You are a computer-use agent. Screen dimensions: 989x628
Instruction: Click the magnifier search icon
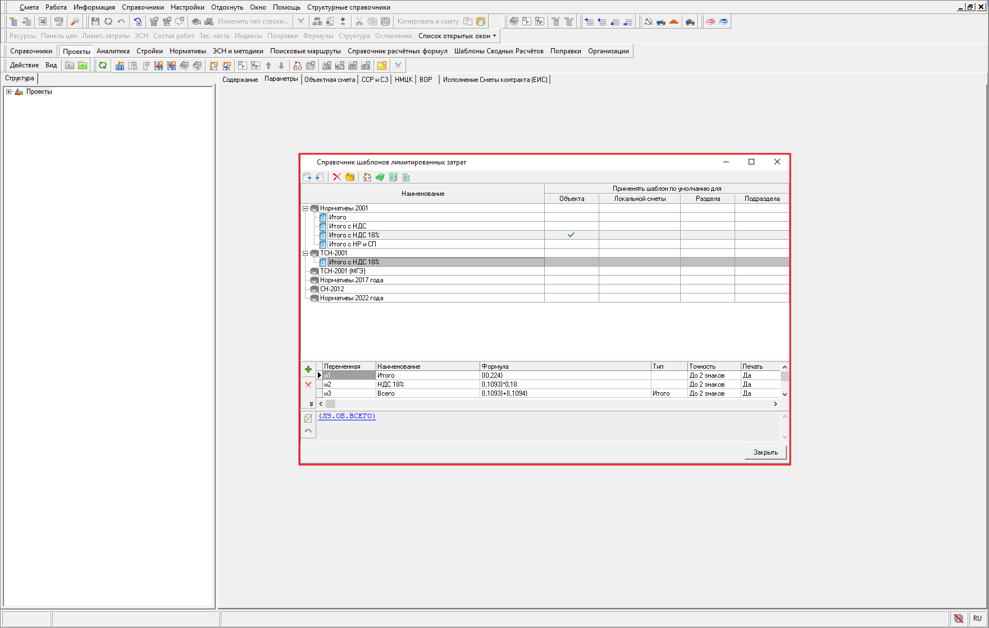coord(75,21)
